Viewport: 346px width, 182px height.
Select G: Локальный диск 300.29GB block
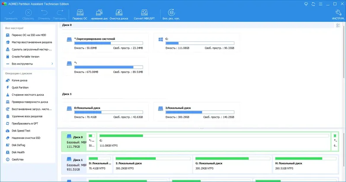[232, 164]
